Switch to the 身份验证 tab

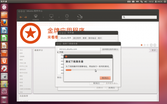(92, 38)
